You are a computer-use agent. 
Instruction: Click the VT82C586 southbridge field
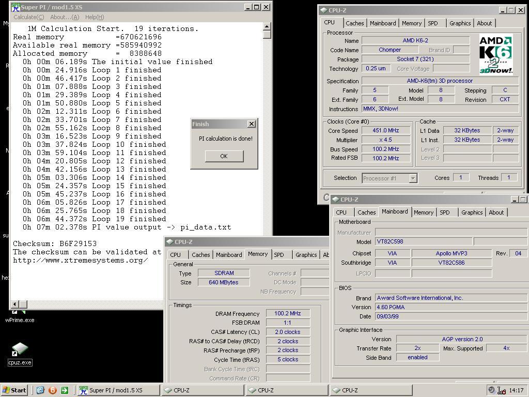click(452, 263)
